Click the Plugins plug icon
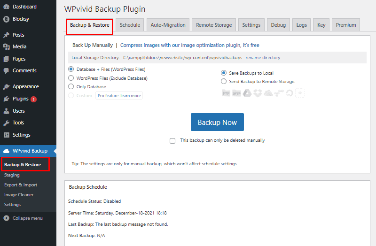Screen dimensions: 376x246 [x=7, y=99]
